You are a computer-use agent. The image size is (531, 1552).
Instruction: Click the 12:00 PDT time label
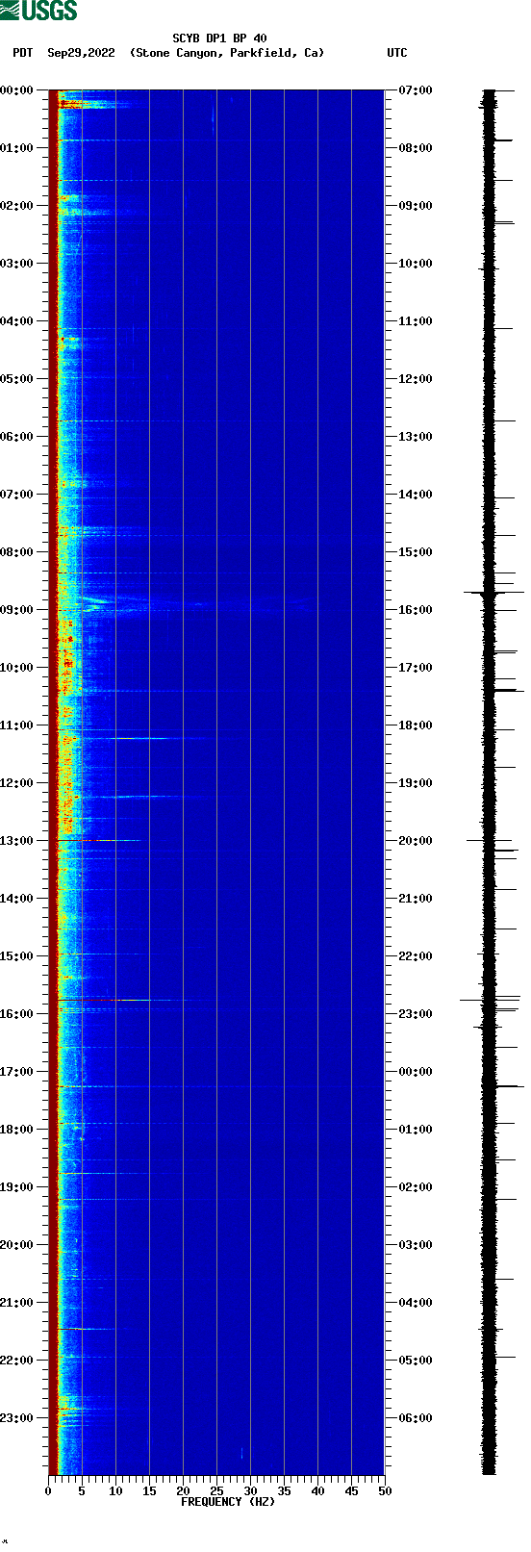17,783
